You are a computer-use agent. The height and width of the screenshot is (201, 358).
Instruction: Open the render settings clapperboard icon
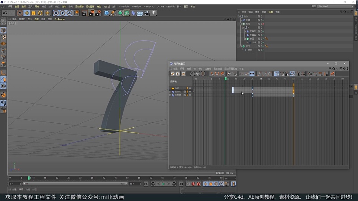point(98,13)
